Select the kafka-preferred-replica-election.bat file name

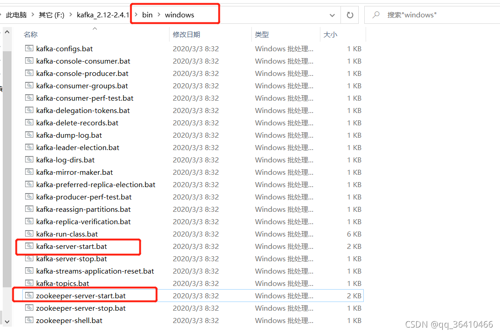tap(96, 184)
